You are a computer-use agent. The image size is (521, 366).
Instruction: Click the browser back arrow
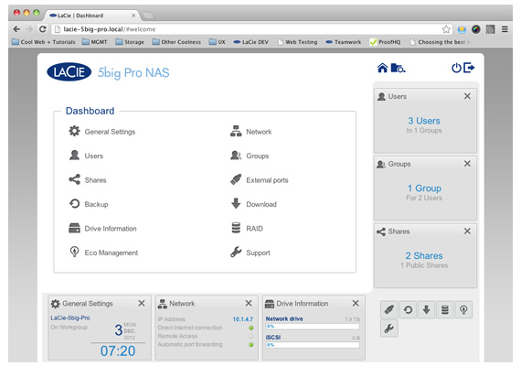click(16, 29)
